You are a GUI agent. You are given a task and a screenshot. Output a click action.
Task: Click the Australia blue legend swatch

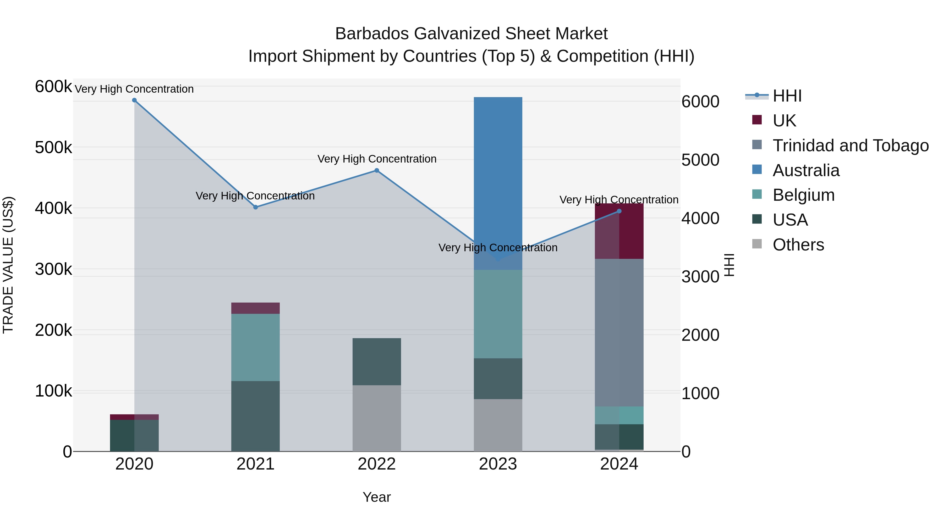pos(757,169)
